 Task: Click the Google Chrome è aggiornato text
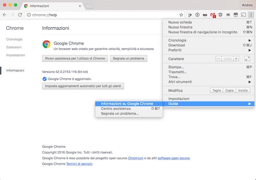click(x=70, y=79)
